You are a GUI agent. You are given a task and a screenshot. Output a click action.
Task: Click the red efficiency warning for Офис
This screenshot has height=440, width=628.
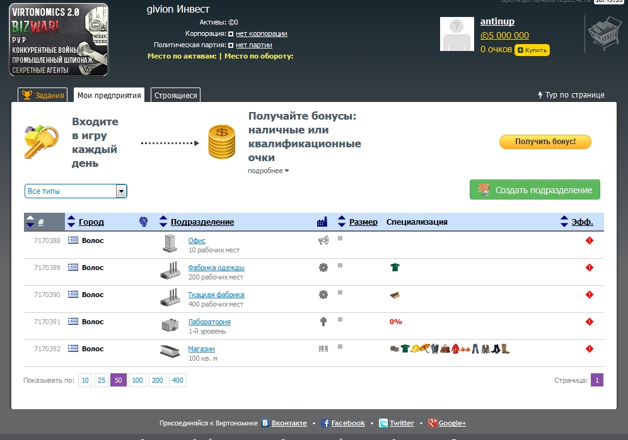pos(590,240)
